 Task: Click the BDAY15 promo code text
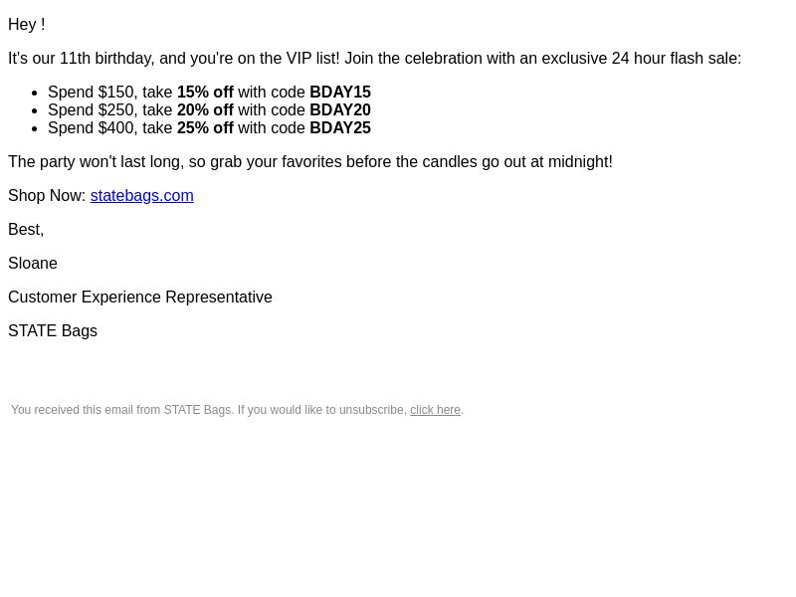tap(340, 92)
